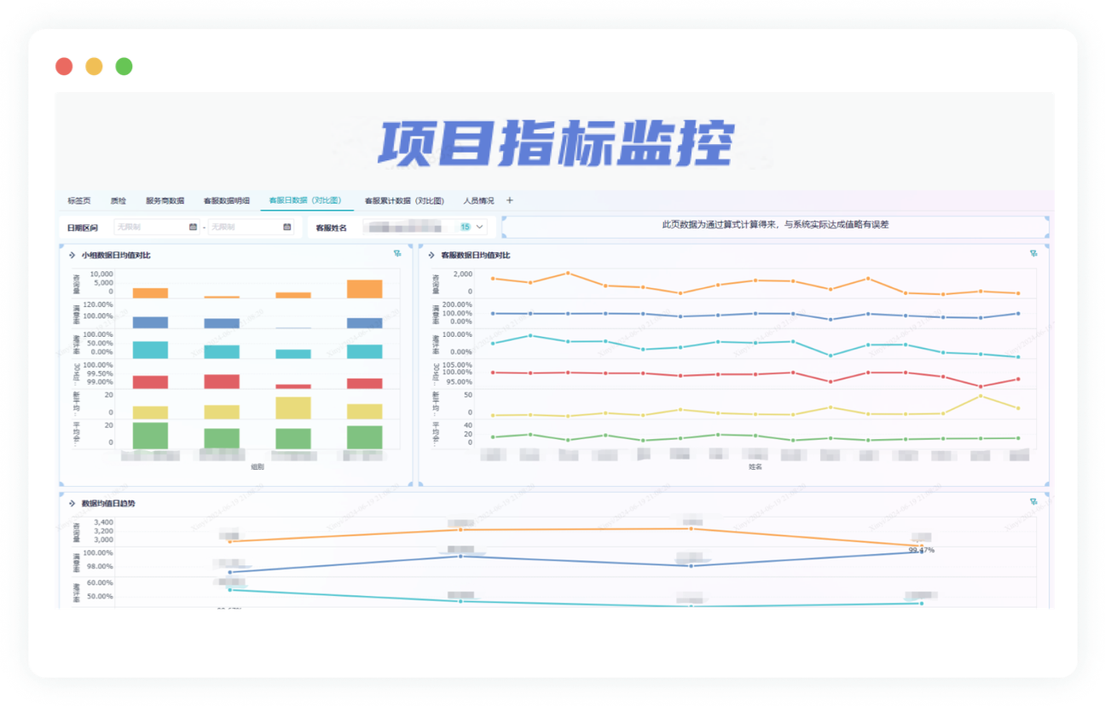
Task: Open the 客服累计数据（对比图）tab
Action: 404,200
